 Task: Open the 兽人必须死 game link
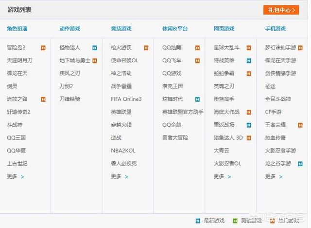coord(124,163)
